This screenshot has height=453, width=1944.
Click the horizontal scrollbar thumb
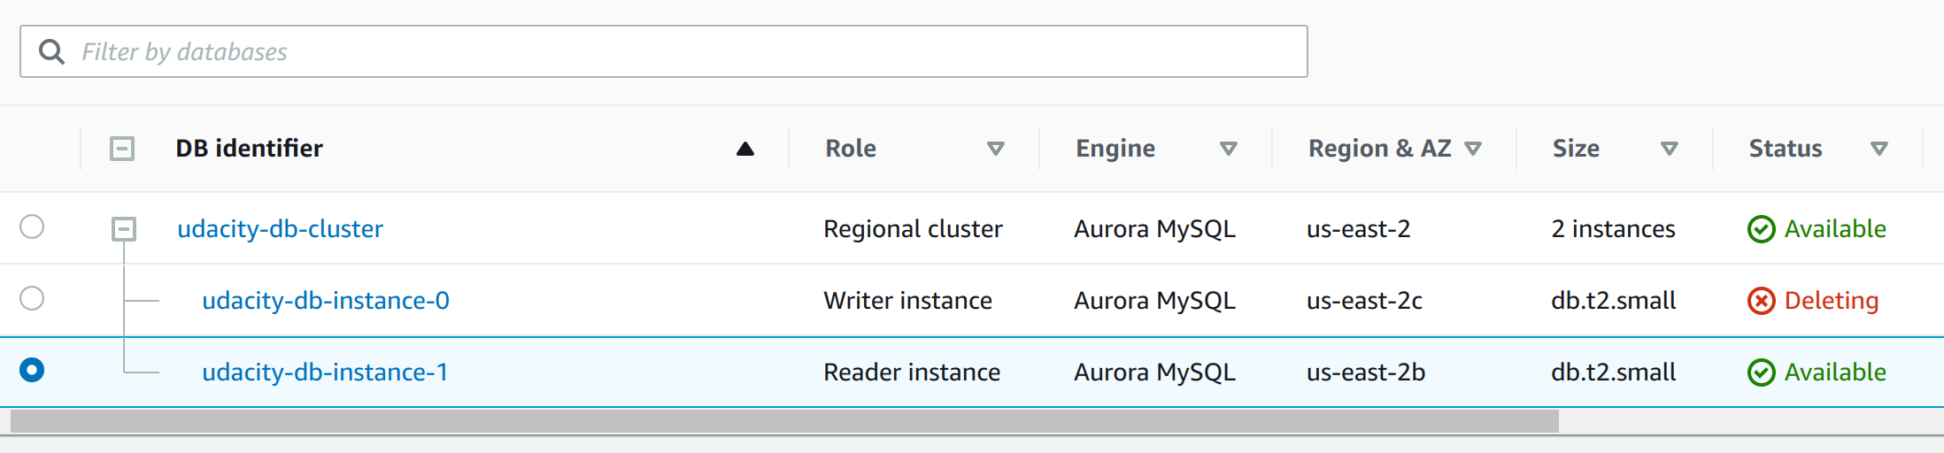click(784, 421)
